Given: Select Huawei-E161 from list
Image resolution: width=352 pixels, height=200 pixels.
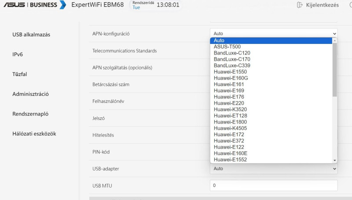Looking at the screenshot, I should [x=271, y=84].
